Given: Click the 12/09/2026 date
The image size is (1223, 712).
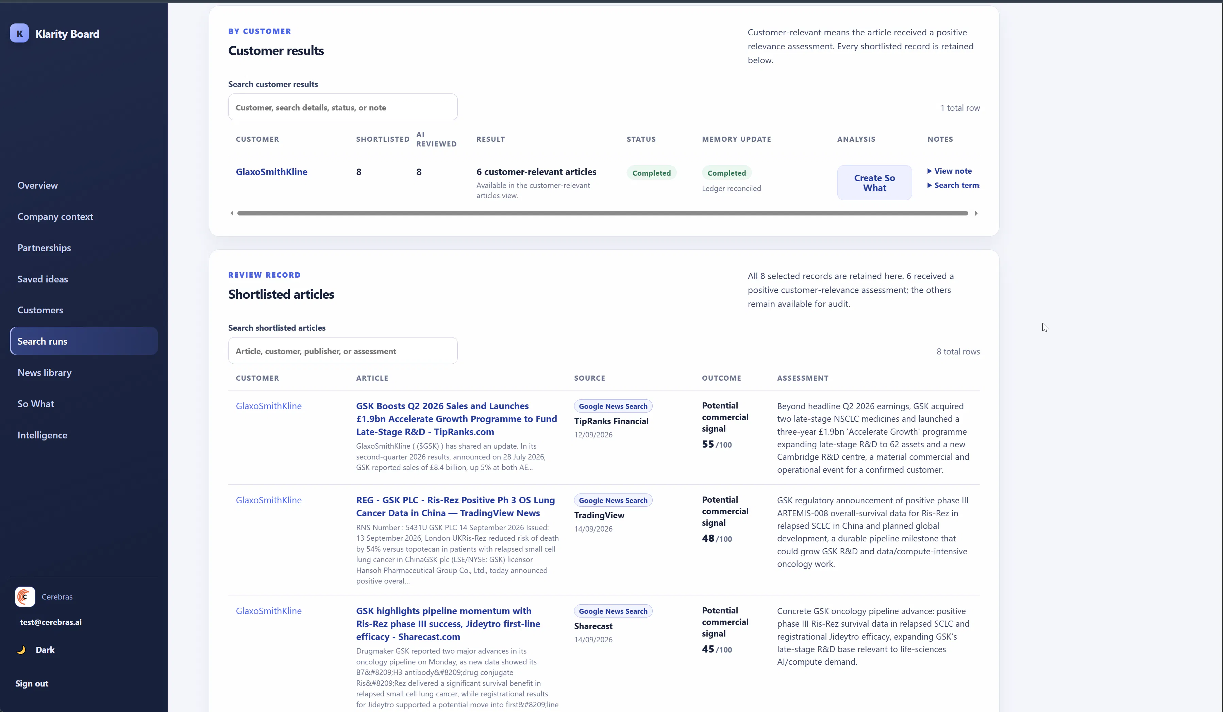Looking at the screenshot, I should (x=593, y=435).
